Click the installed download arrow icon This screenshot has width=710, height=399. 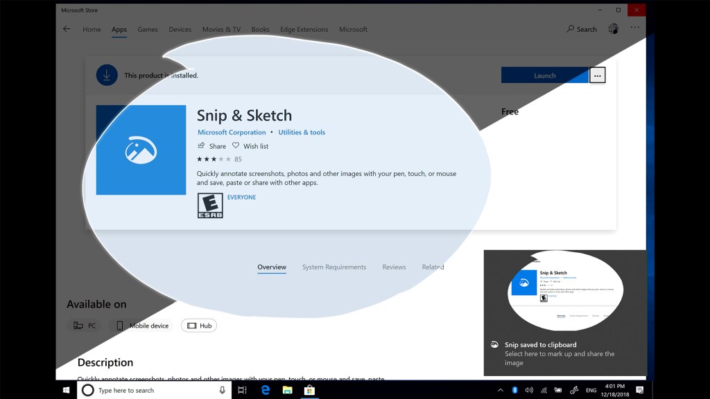tap(107, 75)
